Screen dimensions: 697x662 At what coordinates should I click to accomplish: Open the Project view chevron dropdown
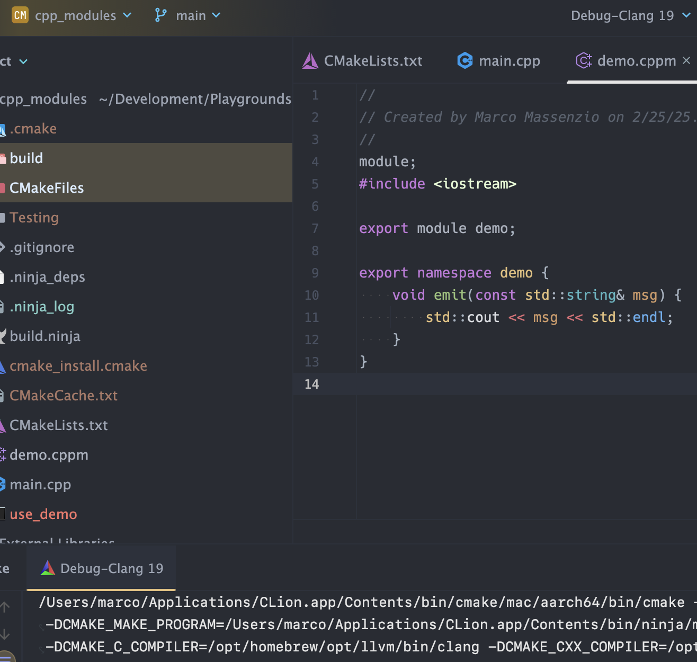pos(23,61)
